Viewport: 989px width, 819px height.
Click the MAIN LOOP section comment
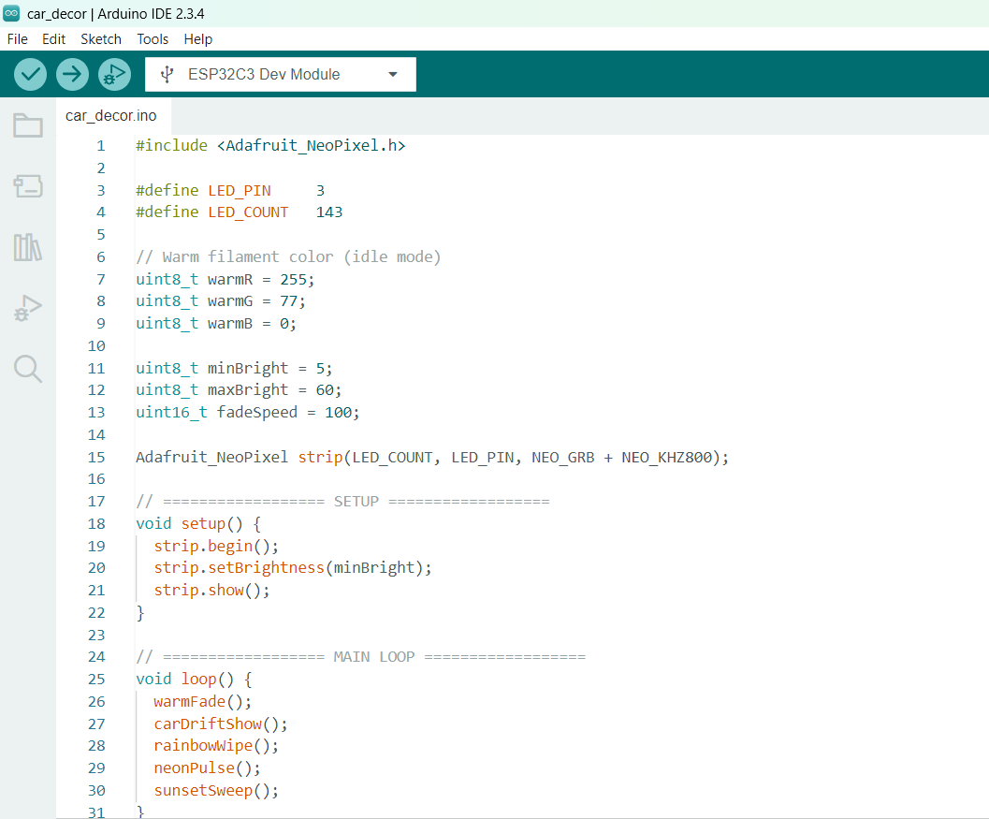[x=361, y=657]
